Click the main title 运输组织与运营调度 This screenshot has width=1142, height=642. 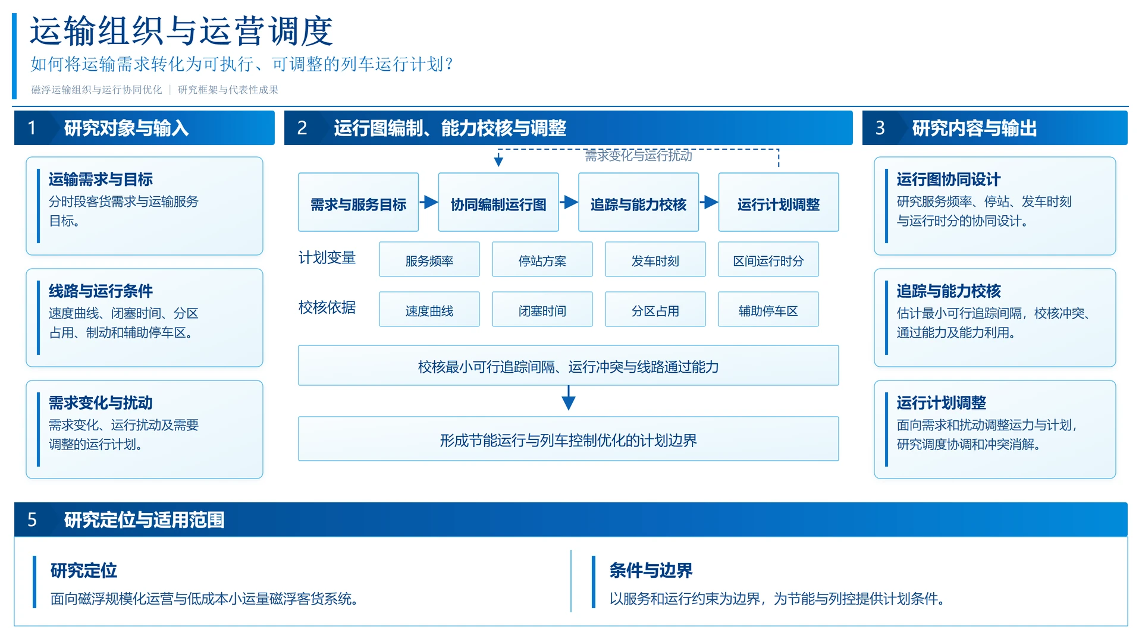click(181, 31)
